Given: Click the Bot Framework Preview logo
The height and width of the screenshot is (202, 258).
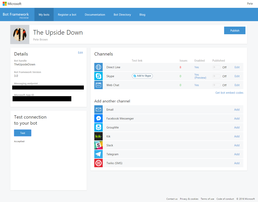Looking at the screenshot, I should tap(16, 15).
